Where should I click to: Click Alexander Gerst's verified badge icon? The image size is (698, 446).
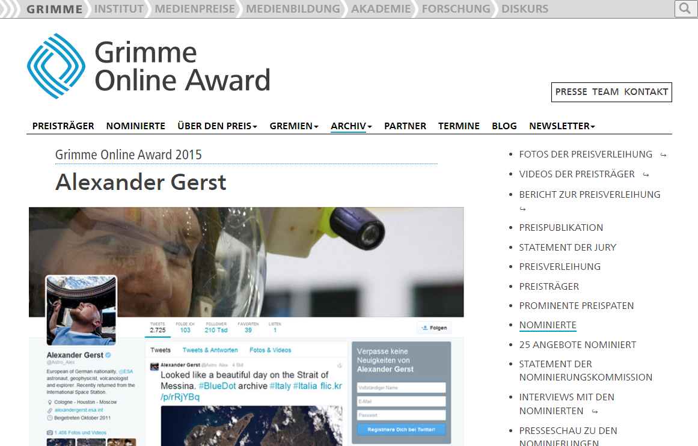point(108,355)
